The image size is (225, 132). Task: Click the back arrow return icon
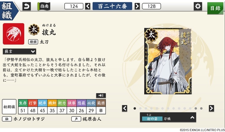[x=27, y=6]
